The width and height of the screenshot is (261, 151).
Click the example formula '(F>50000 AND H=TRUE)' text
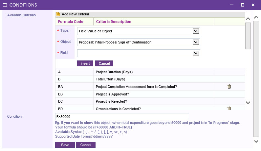(x=113, y=127)
